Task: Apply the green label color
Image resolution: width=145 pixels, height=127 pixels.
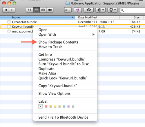Action: coord(59,106)
